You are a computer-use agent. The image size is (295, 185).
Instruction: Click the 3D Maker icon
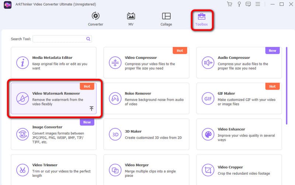click(115, 134)
